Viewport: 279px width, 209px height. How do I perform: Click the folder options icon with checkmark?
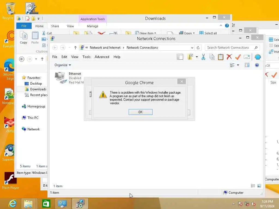point(190,57)
